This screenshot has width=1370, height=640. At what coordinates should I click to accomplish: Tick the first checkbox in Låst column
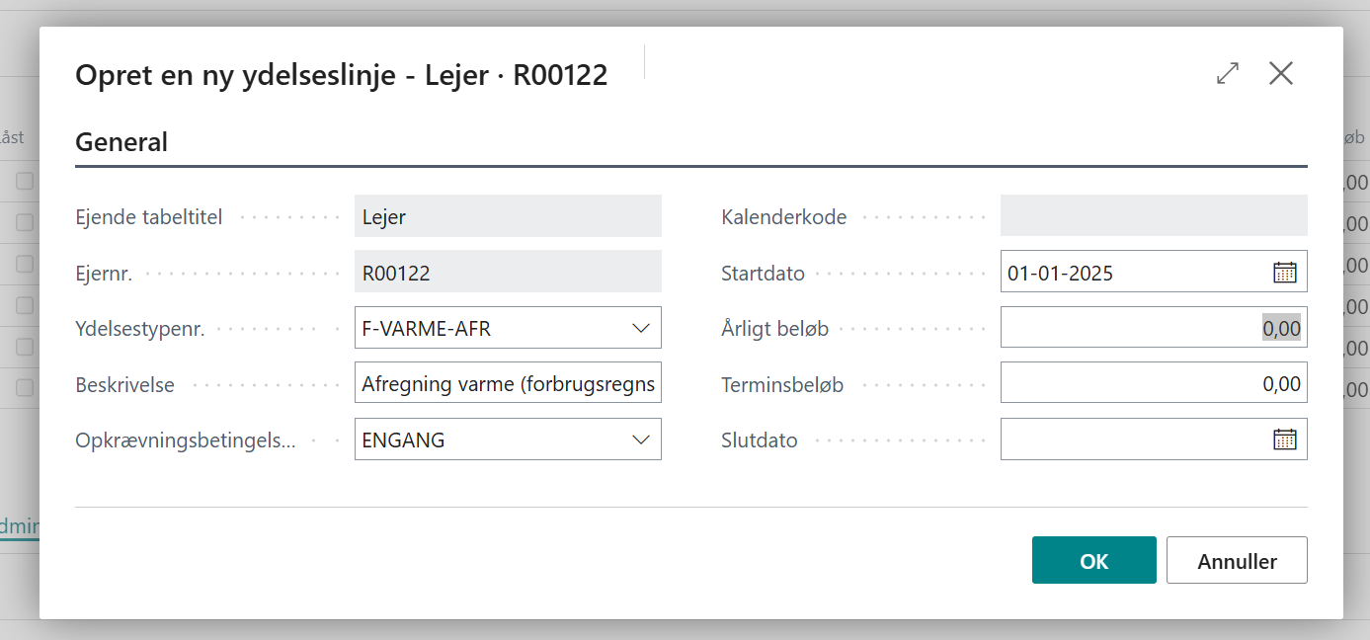[25, 181]
